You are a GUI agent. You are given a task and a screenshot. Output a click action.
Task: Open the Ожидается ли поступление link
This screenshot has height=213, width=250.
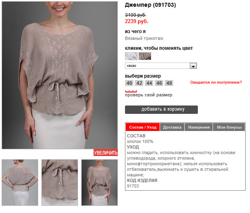[216, 82]
